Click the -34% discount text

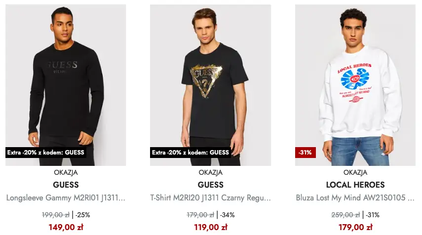(x=227, y=215)
